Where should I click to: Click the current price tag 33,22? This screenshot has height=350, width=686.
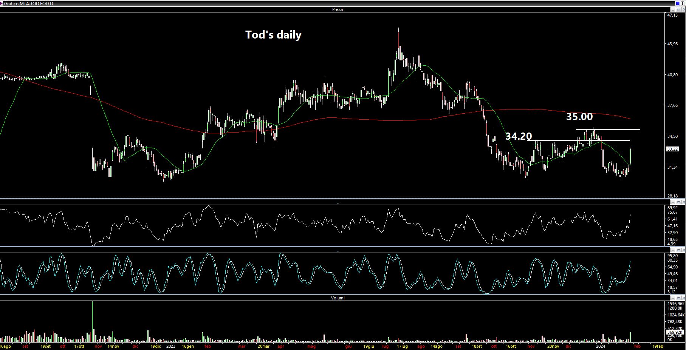pyautogui.click(x=672, y=149)
